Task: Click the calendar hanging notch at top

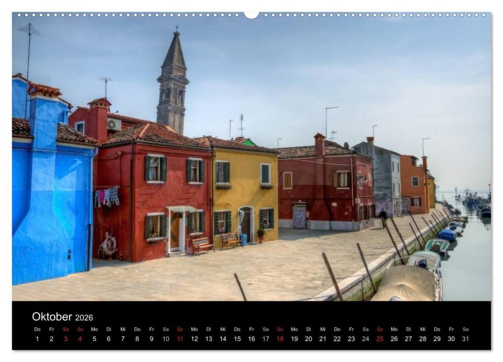Action: pyautogui.click(x=252, y=15)
